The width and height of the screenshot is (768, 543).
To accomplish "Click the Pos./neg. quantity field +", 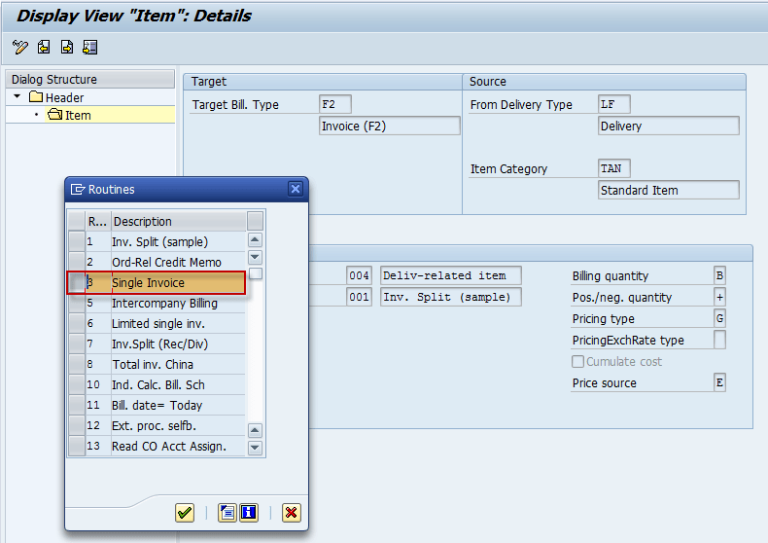I will (x=719, y=297).
